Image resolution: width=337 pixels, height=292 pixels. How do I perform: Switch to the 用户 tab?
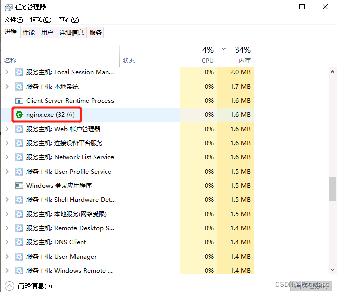[47, 32]
